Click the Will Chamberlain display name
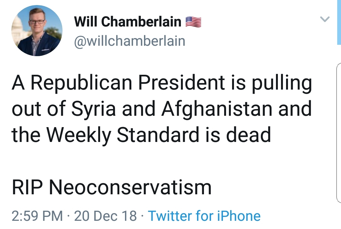 point(128,21)
